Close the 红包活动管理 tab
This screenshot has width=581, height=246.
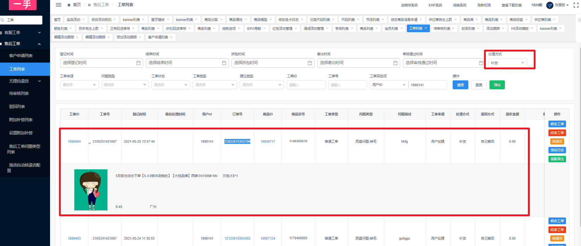(296, 29)
